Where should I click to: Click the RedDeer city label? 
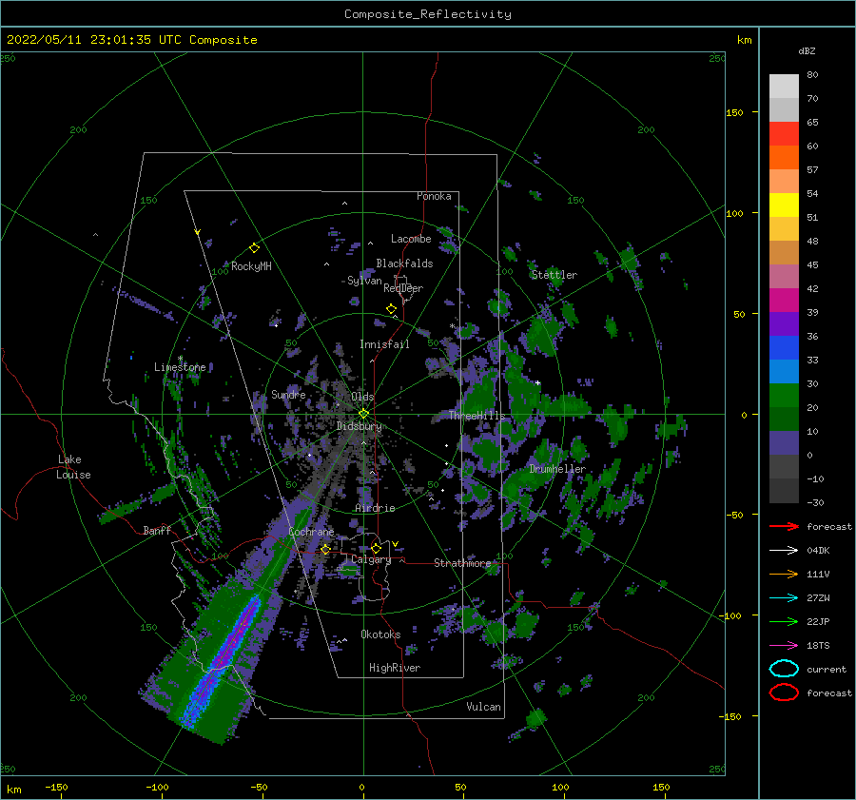click(403, 288)
